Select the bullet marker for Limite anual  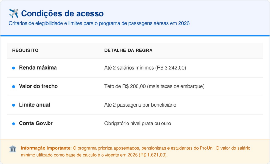pyautogui.click(x=13, y=105)
